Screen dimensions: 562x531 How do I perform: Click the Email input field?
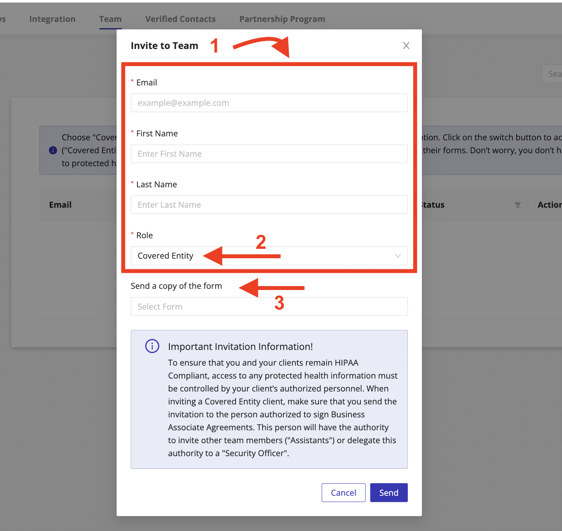click(x=269, y=103)
